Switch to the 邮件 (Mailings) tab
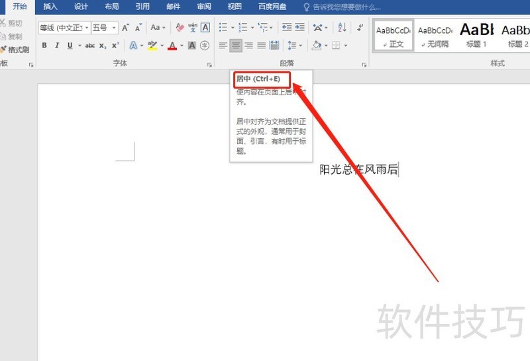 point(174,7)
